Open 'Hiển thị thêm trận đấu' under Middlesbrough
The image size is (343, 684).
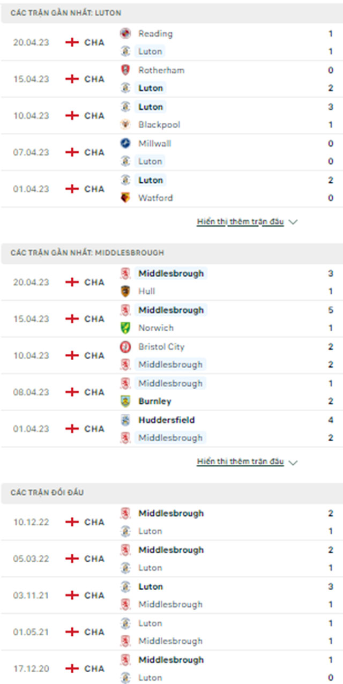240,462
